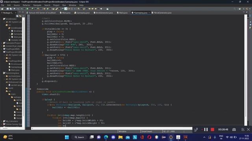252x141 pixels.
Task: Minimize the Package Explorer view
Action: click(20, 13)
